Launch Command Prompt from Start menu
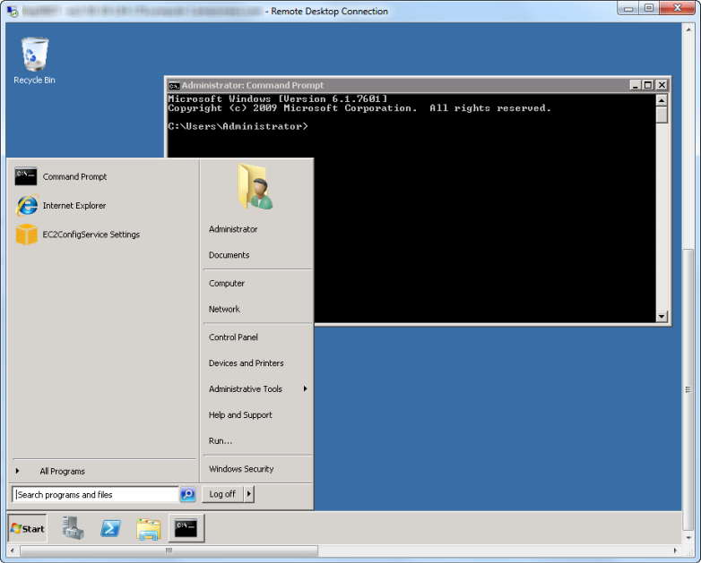Screen dimensions: 701x563 (x=74, y=177)
